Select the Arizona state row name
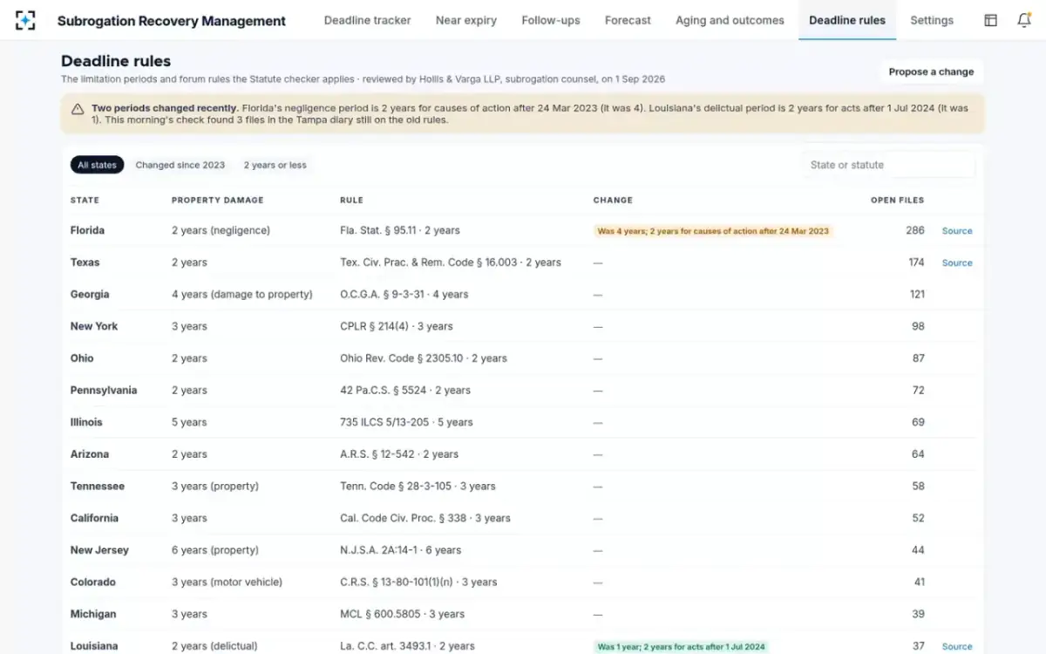The width and height of the screenshot is (1046, 654). [x=90, y=454]
